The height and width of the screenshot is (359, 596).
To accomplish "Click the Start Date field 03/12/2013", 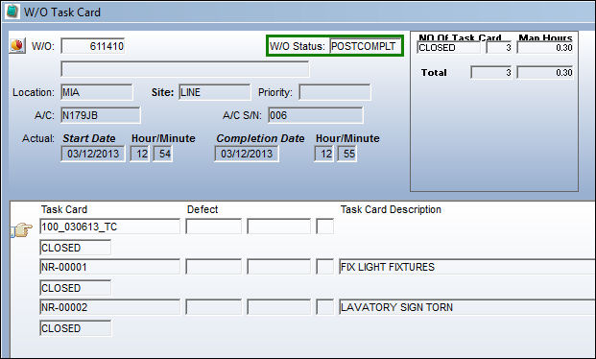I will [x=93, y=154].
